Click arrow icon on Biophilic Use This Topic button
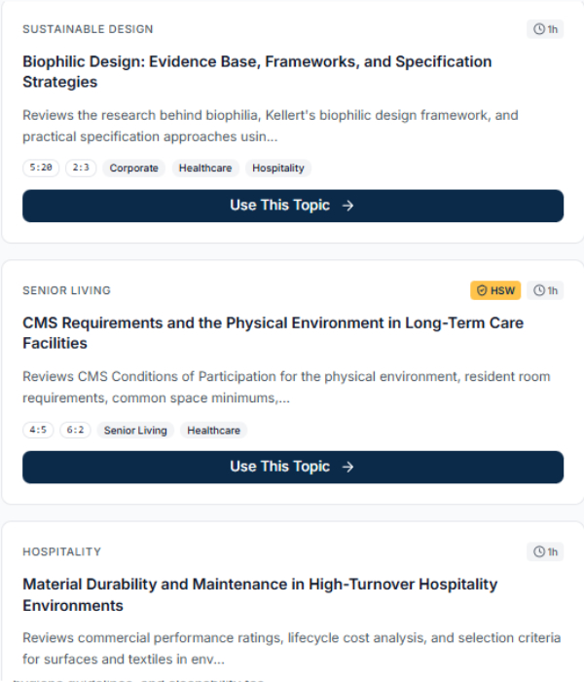584x682 pixels. tap(348, 206)
